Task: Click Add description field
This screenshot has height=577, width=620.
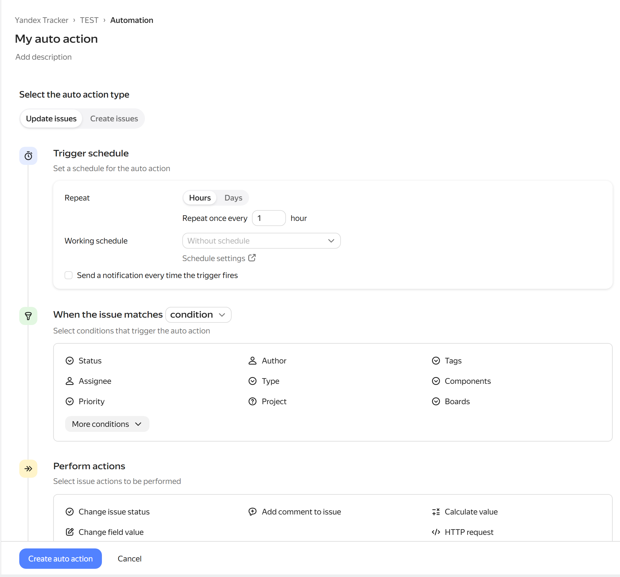Action: click(43, 57)
